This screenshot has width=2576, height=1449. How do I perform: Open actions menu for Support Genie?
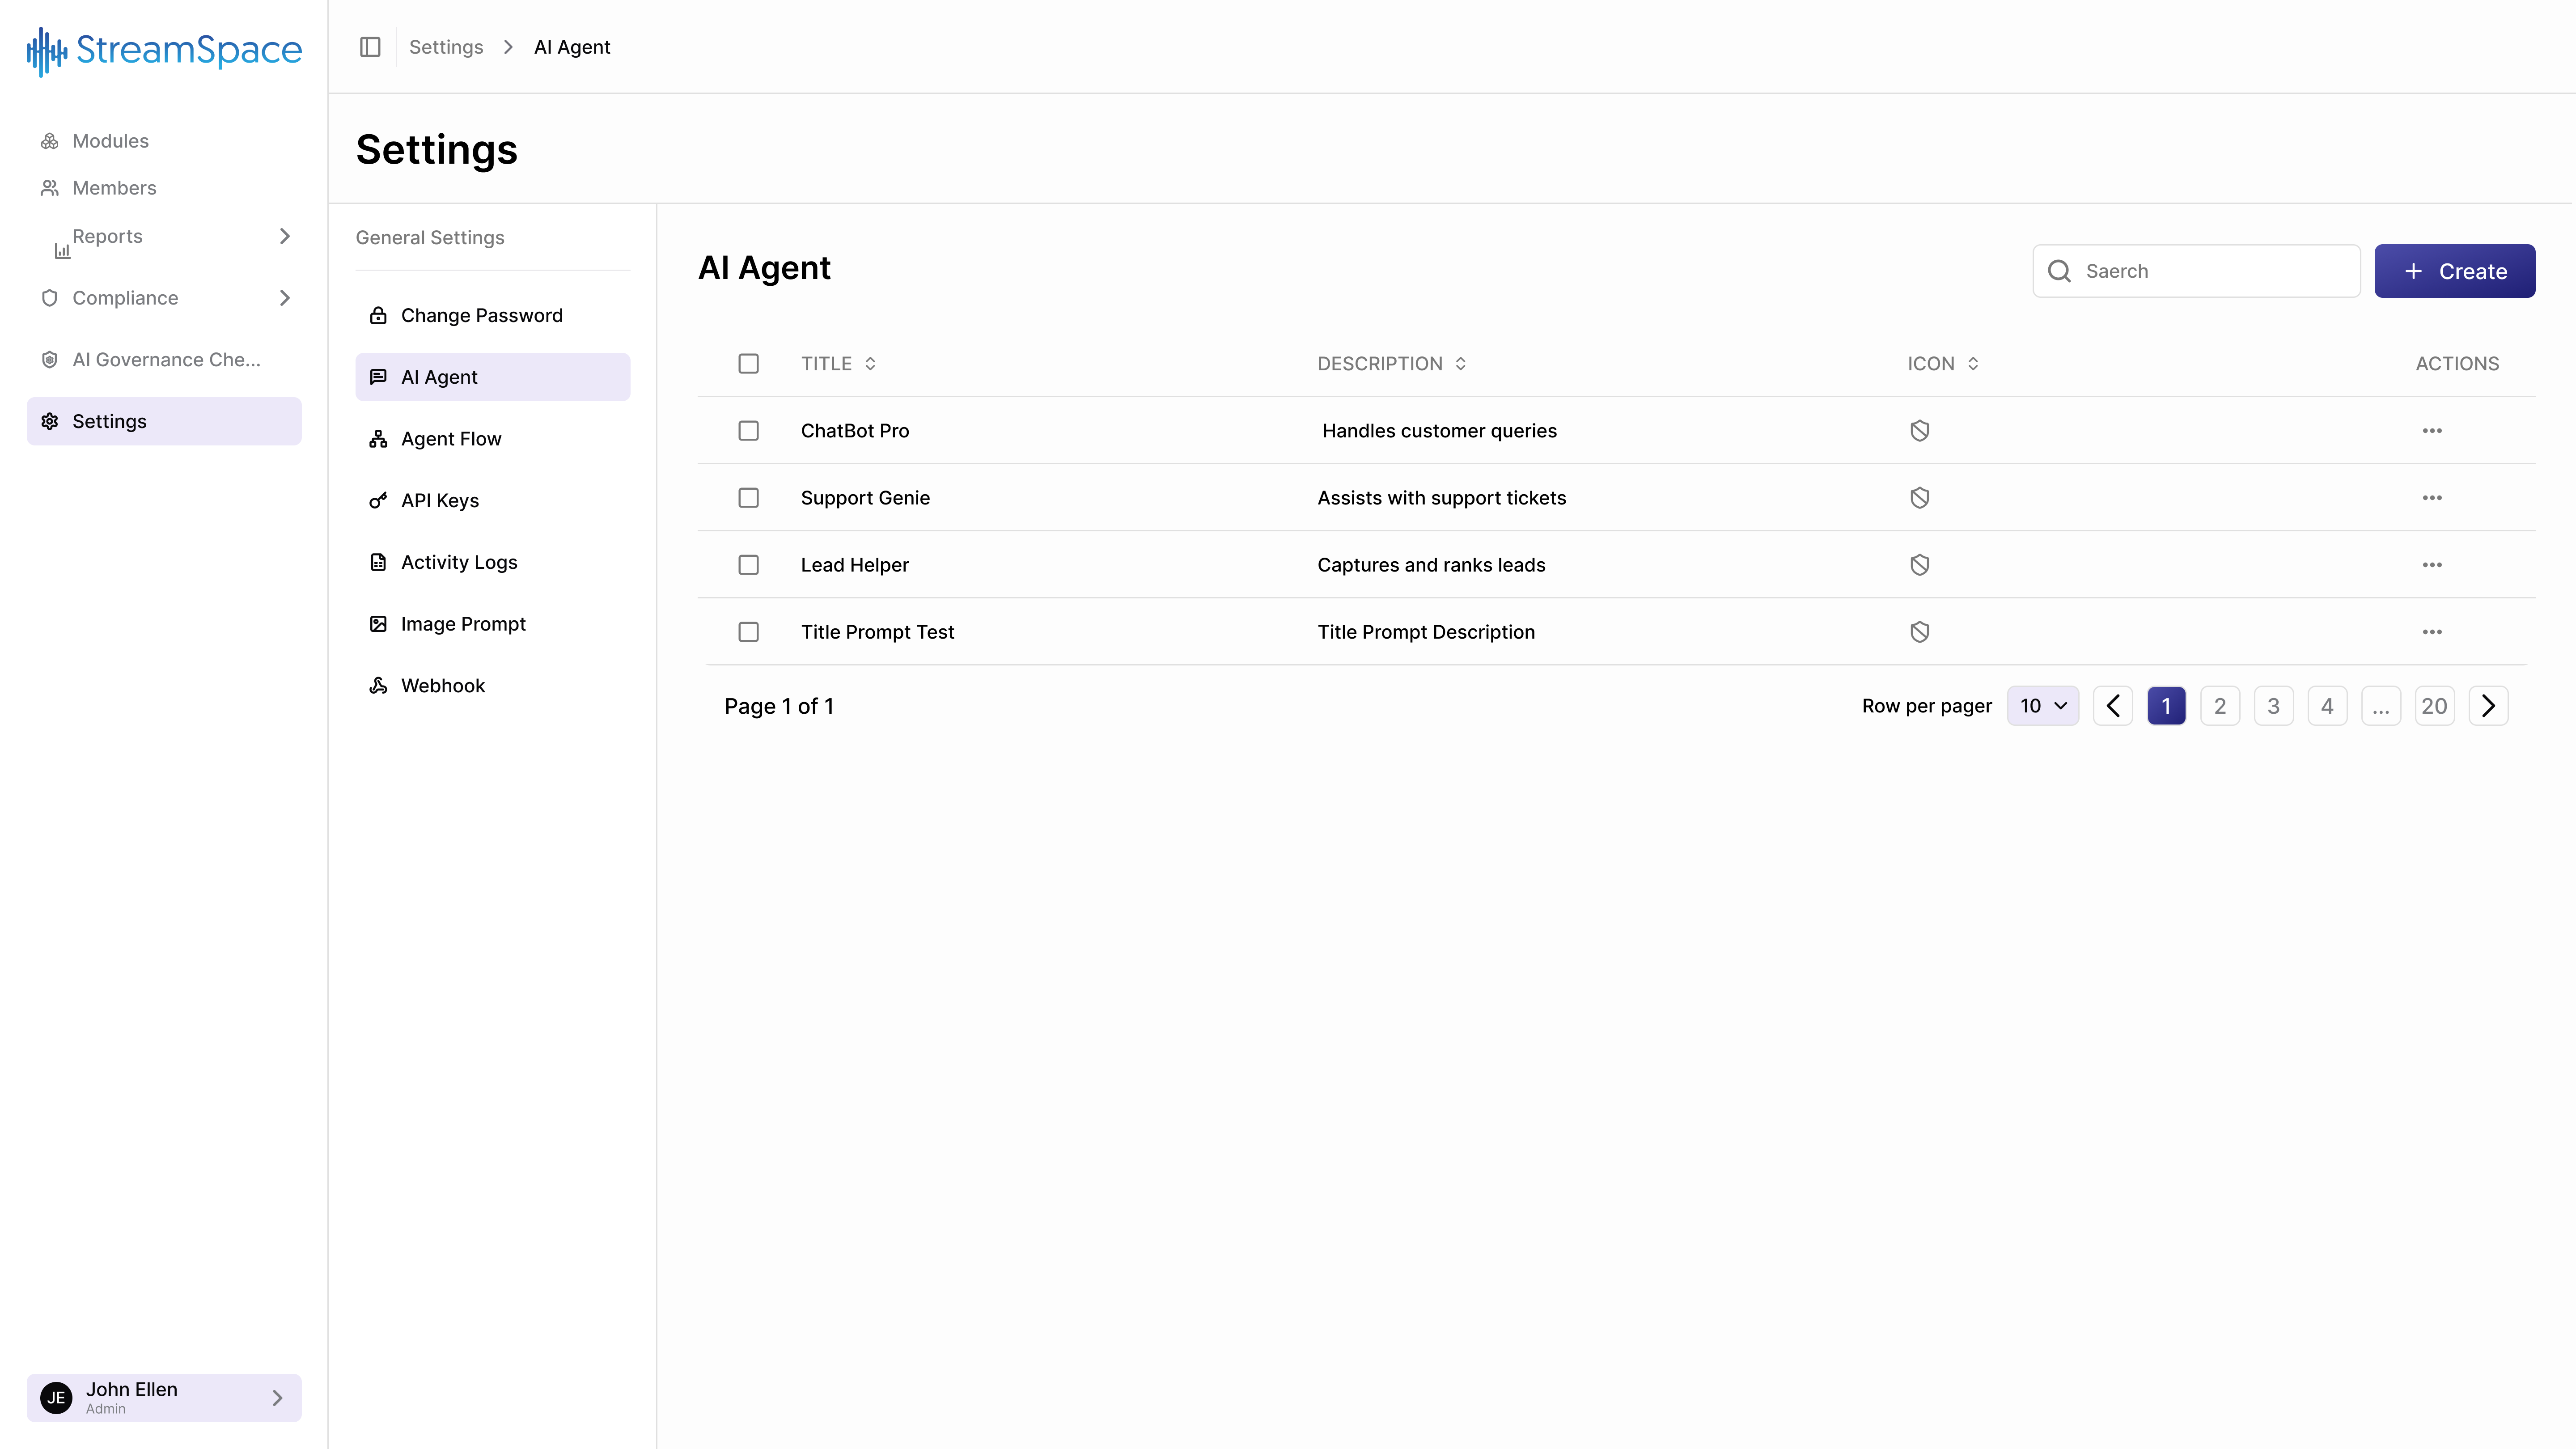2432,498
